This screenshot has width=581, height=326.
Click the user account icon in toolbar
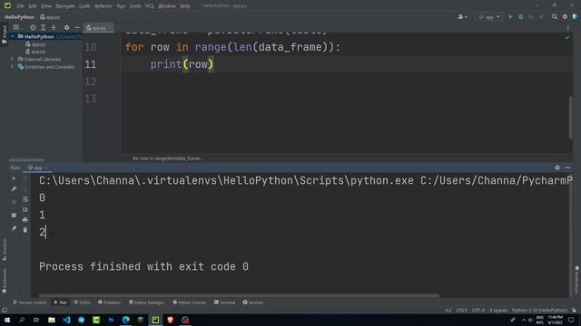[462, 17]
